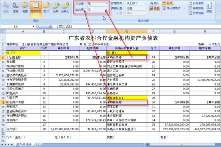Expand the 左父格 dropdown

[107, 4]
